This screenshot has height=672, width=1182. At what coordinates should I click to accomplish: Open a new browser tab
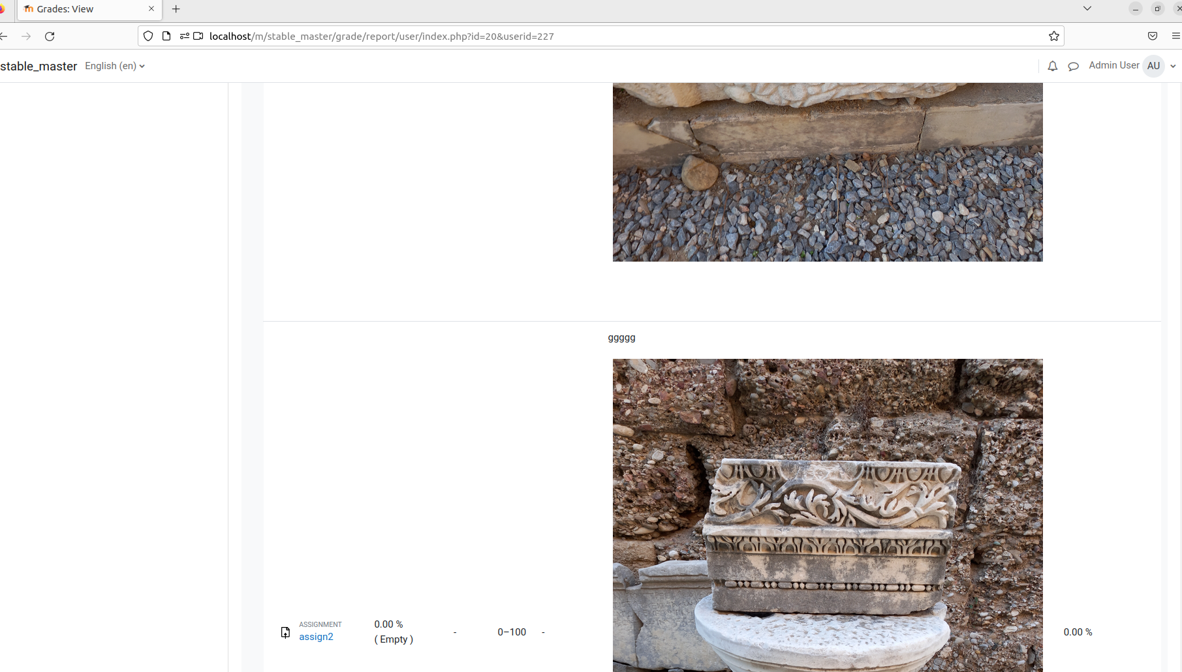tap(176, 9)
